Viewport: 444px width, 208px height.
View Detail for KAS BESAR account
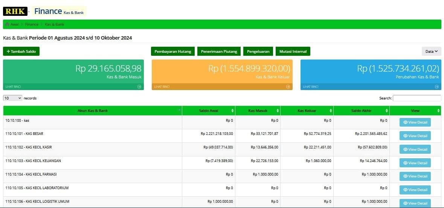415,136
